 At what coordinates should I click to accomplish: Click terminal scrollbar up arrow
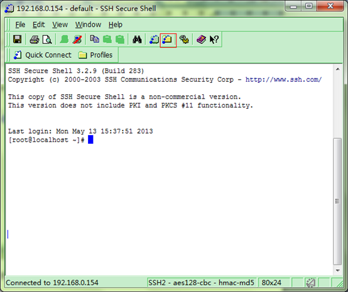[x=338, y=69]
